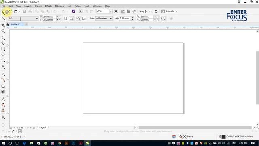Add a new document tab plus
The height and width of the screenshot is (146, 259).
pyautogui.click(x=26, y=24)
